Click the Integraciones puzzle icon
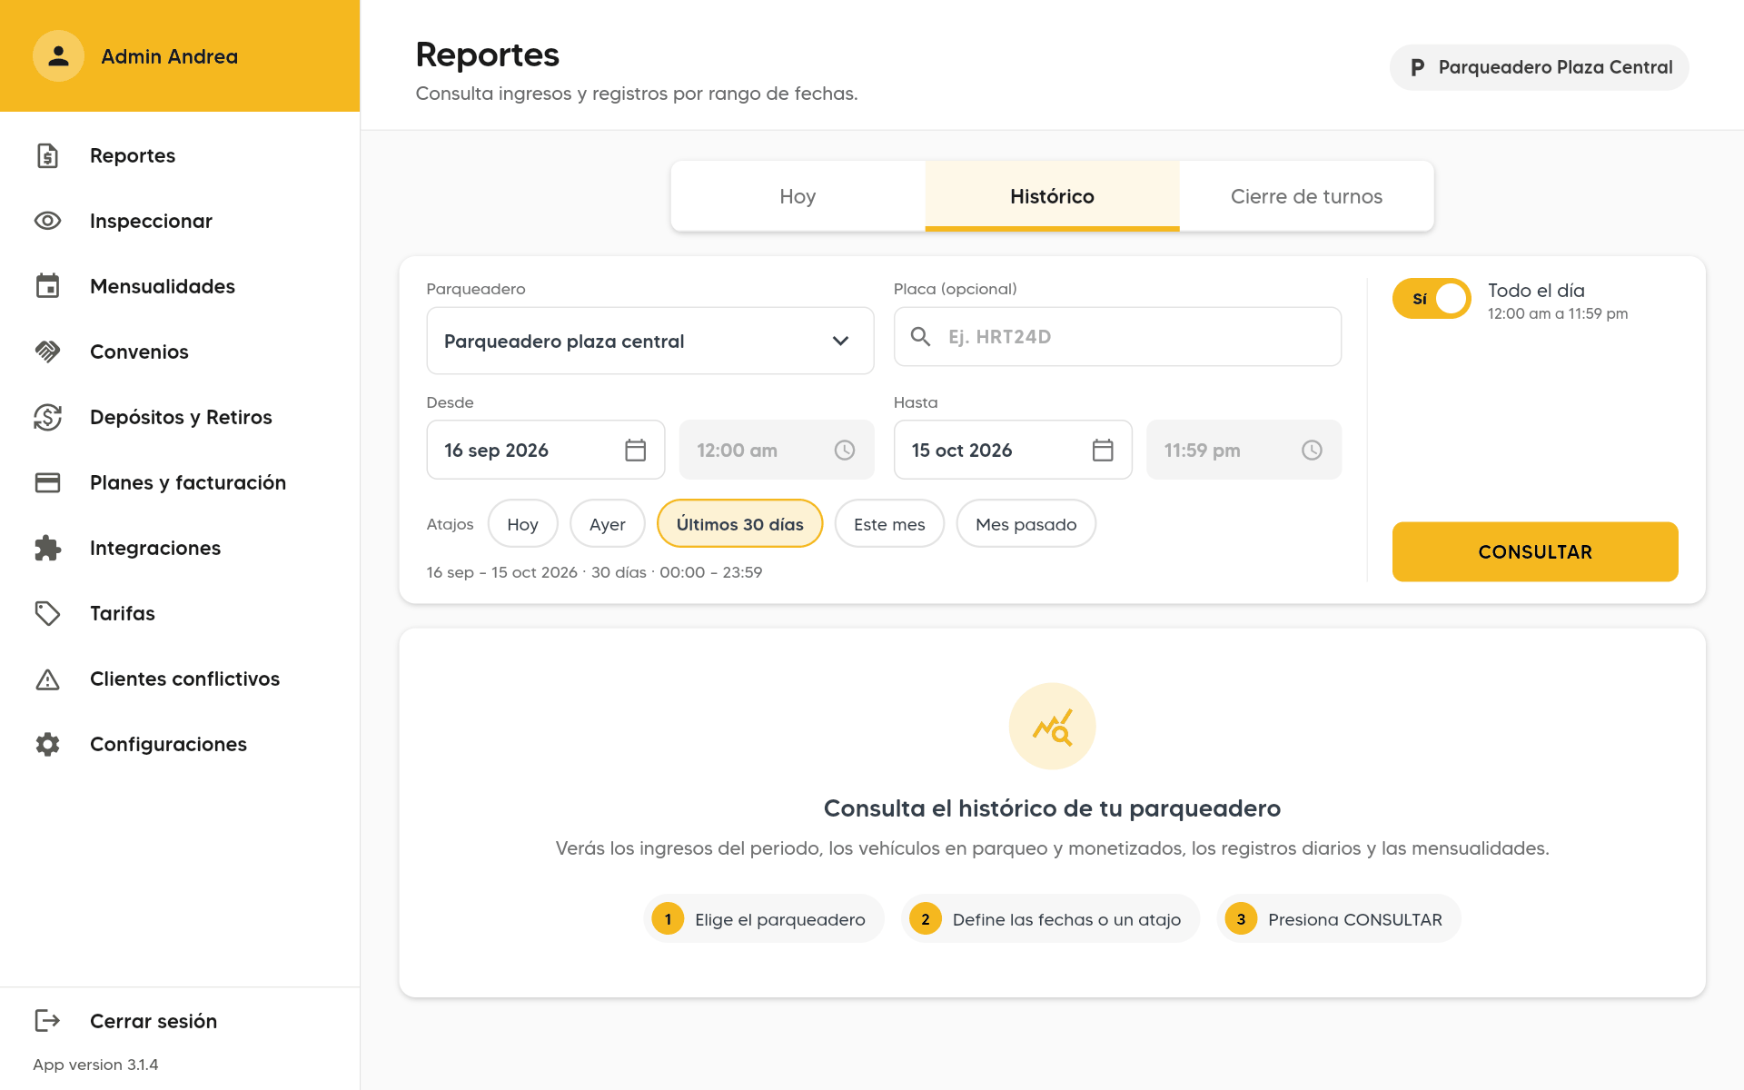 click(47, 548)
